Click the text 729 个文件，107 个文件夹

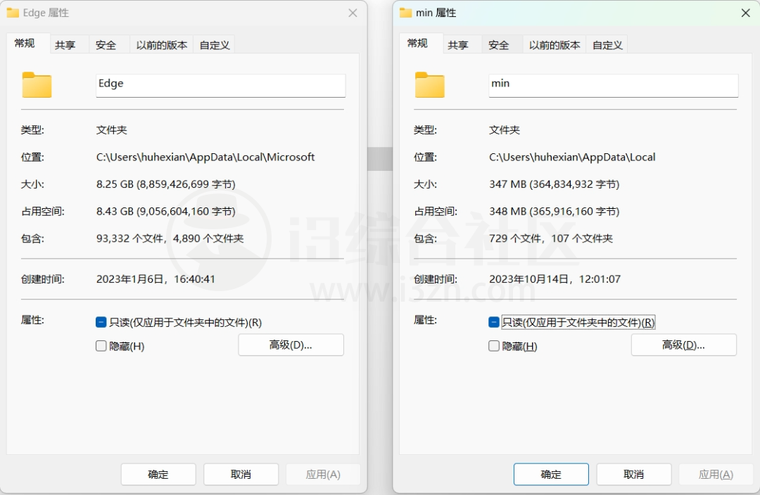(551, 238)
